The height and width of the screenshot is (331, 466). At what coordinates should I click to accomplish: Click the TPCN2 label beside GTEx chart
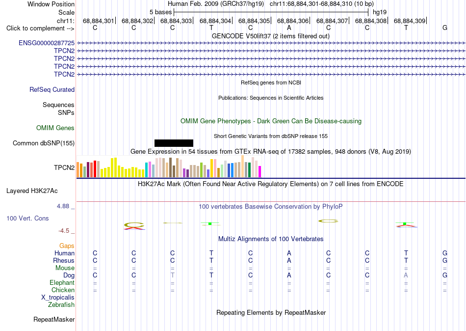coord(64,167)
